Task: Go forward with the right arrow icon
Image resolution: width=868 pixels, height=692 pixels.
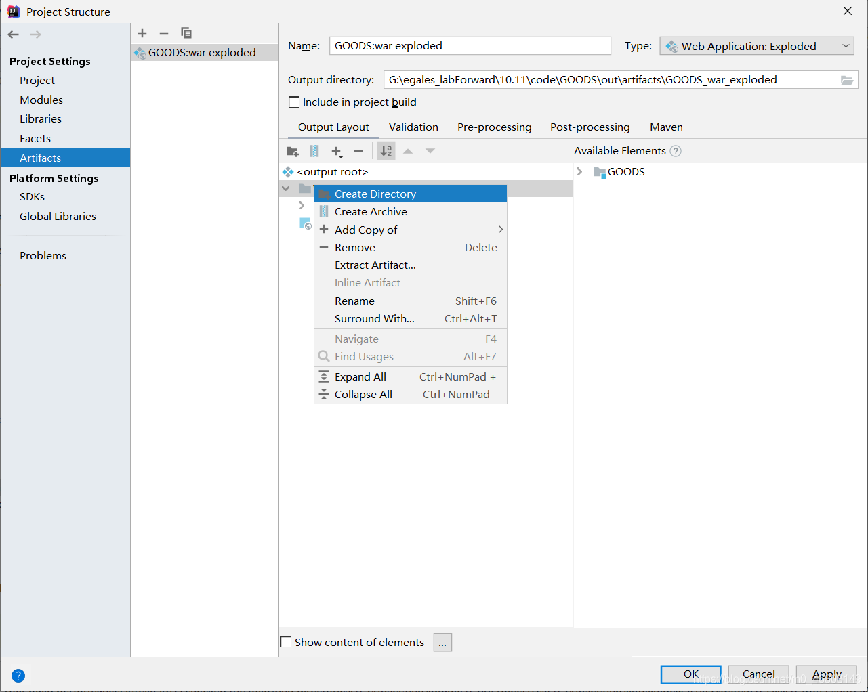Action: coord(36,34)
